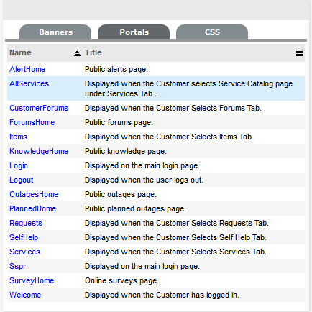
Task: Click Sspr row's 'Displayed on the main login page.'
Action: tap(142, 266)
